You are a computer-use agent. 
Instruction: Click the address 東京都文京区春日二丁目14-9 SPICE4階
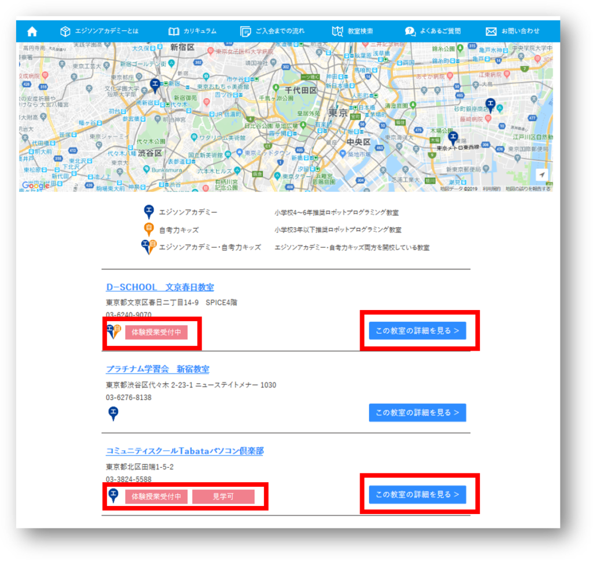pos(171,303)
